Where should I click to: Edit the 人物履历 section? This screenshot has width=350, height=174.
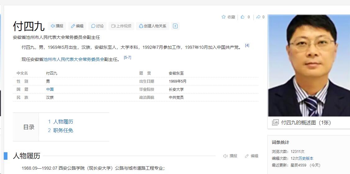coord(252,156)
